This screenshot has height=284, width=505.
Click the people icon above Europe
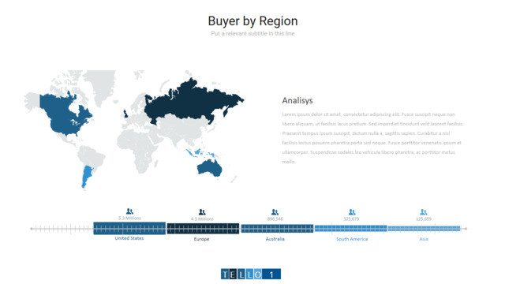(x=202, y=212)
